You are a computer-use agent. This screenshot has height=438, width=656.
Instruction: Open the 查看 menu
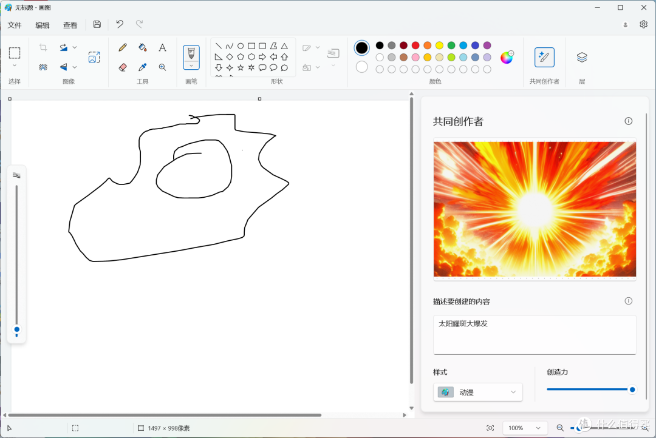pos(70,25)
